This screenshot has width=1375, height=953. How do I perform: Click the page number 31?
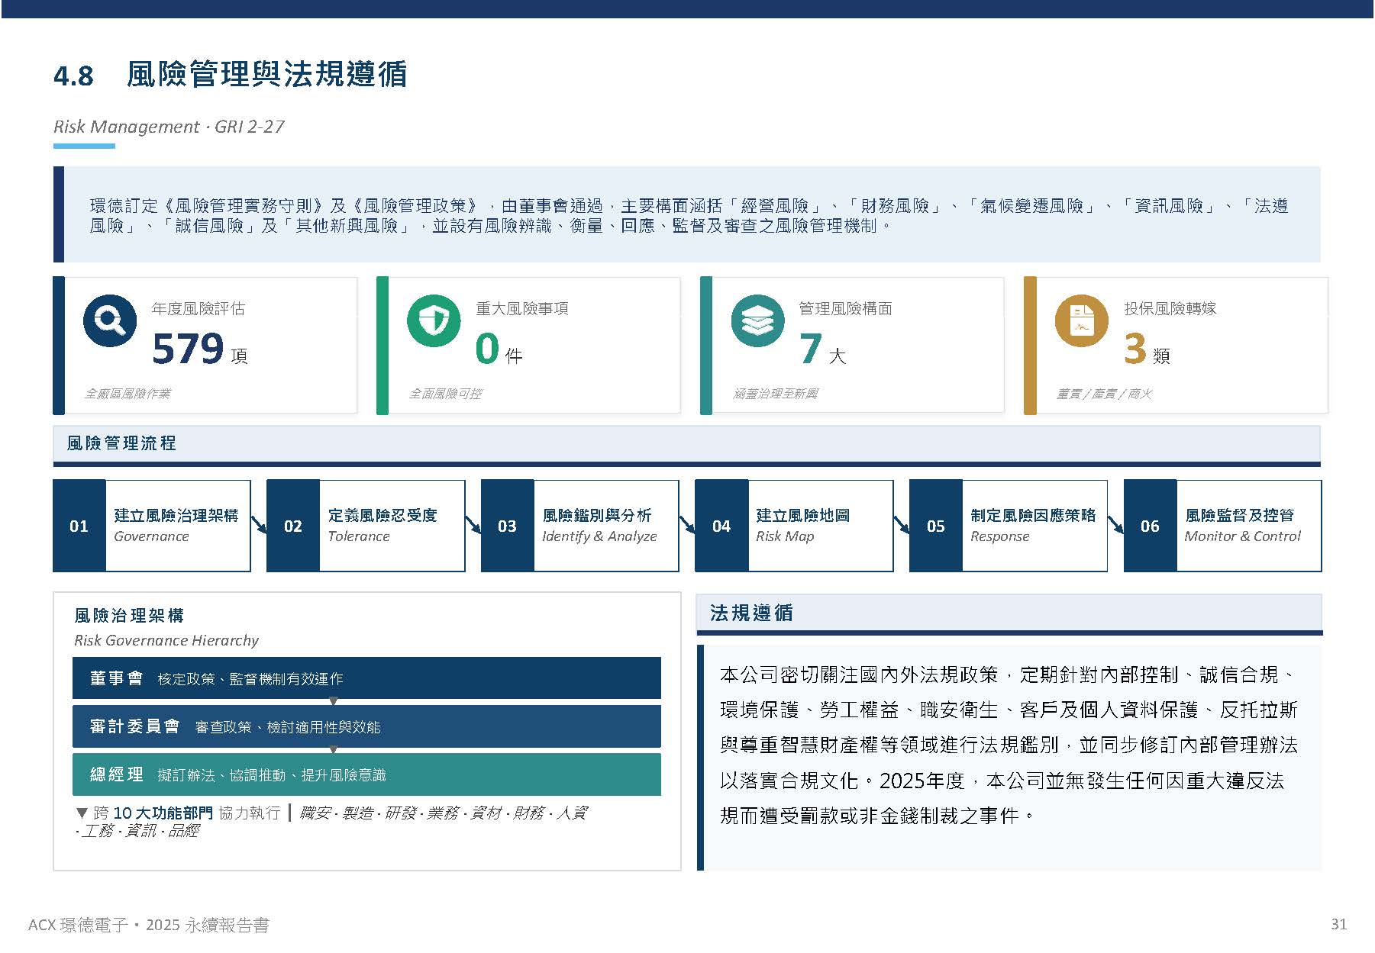[x=1338, y=924]
